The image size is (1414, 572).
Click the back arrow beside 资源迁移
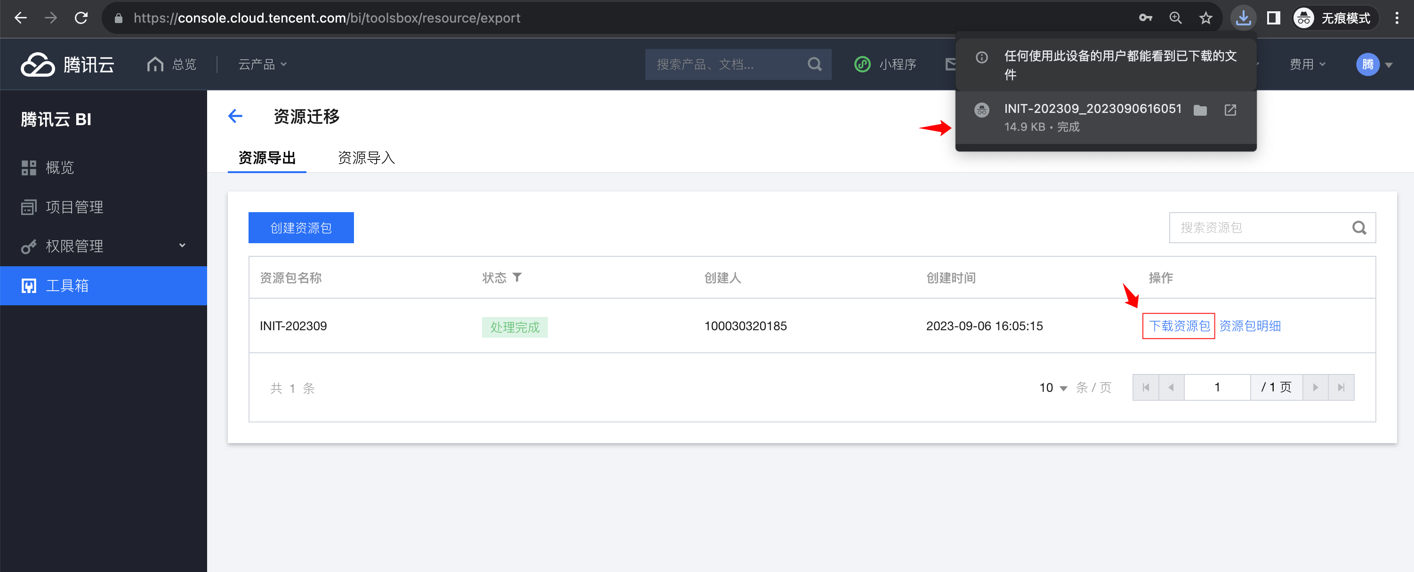tap(235, 116)
